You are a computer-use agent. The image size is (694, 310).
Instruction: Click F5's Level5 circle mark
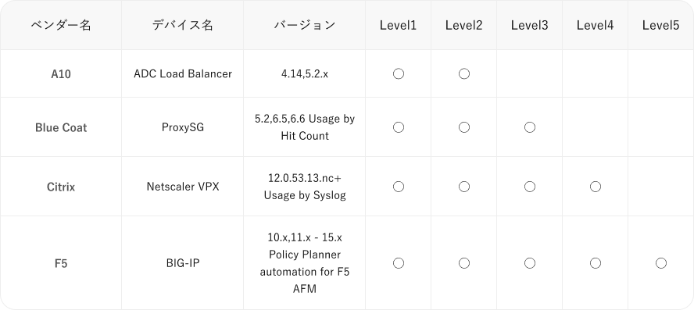point(661,263)
